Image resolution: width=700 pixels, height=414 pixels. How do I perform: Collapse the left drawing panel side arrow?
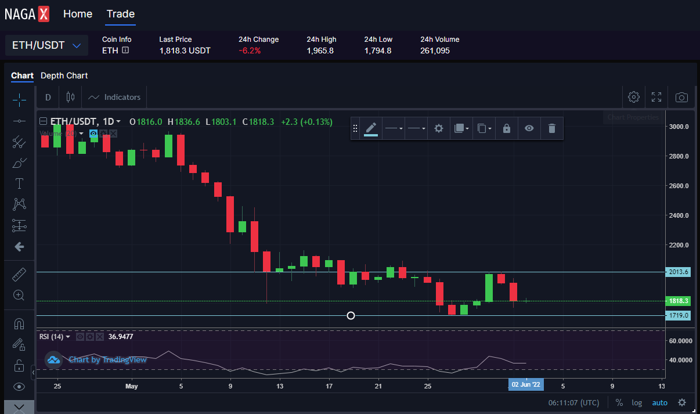(34, 372)
